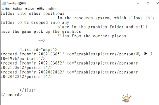This screenshot has width=159, height=105.
Task: Place cursor at the r-2002103652 from attribute
Action: pyautogui.click(x=48, y=63)
